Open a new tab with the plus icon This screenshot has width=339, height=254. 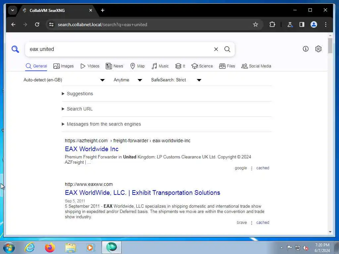point(103,10)
